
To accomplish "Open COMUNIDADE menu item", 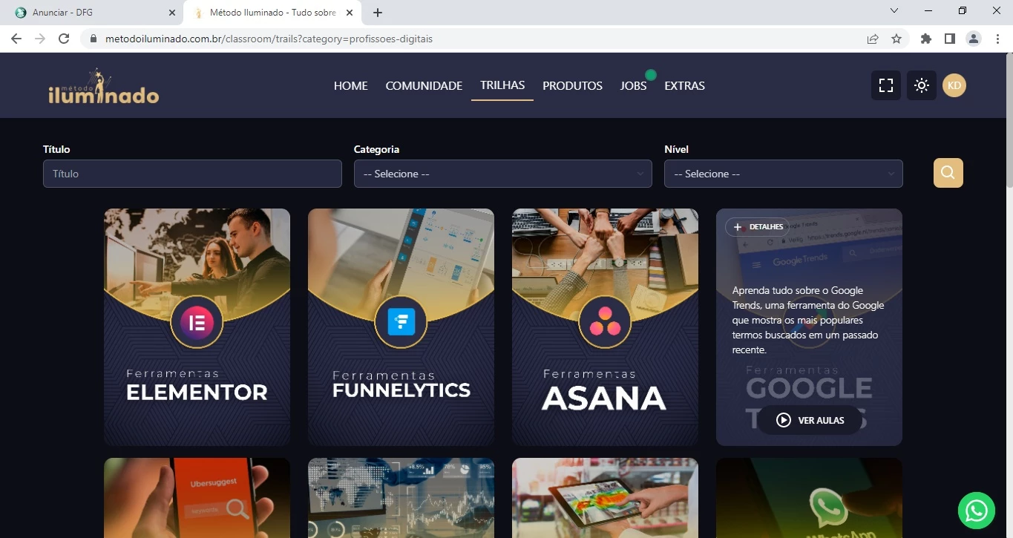I will click(x=424, y=86).
